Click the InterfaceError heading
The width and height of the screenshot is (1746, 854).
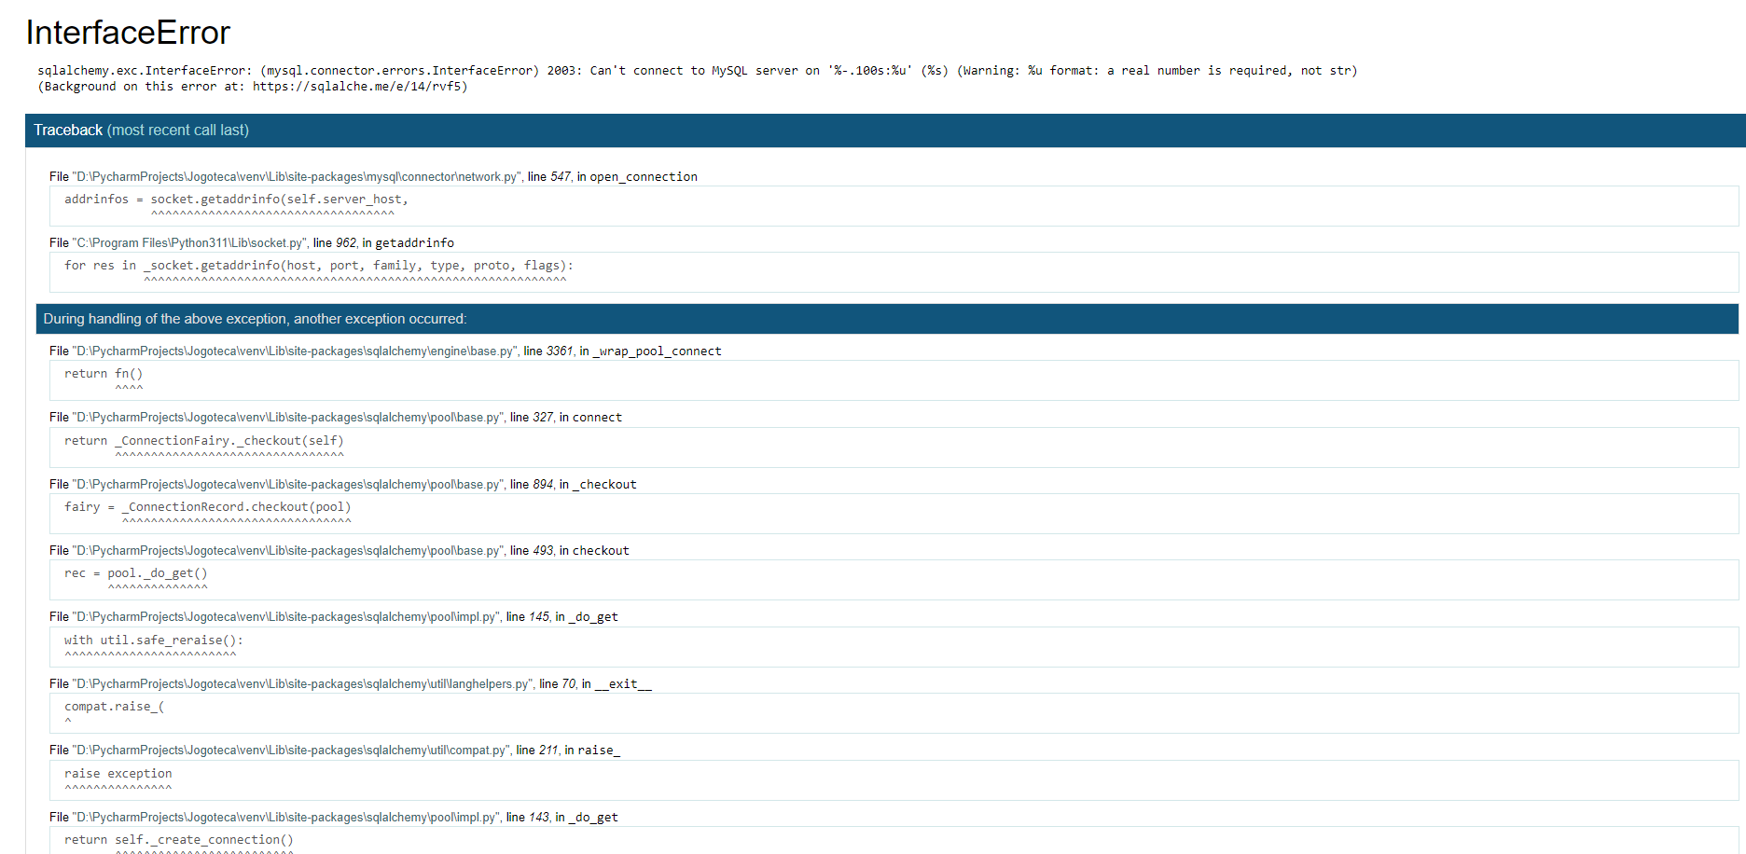click(128, 33)
